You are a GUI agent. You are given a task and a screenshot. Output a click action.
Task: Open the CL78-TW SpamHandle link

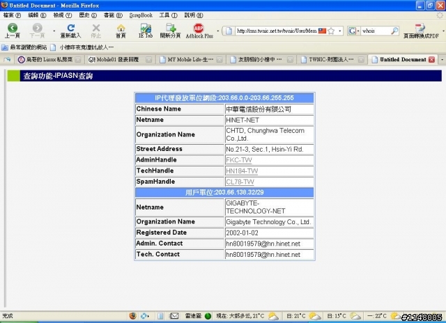[x=240, y=182]
